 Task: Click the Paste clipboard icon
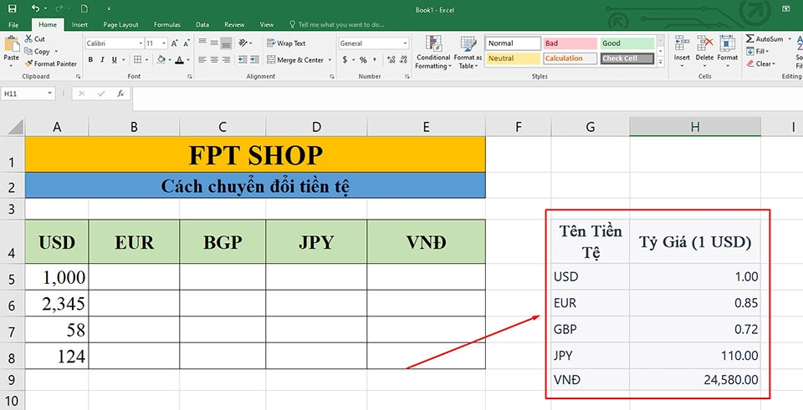click(11, 44)
